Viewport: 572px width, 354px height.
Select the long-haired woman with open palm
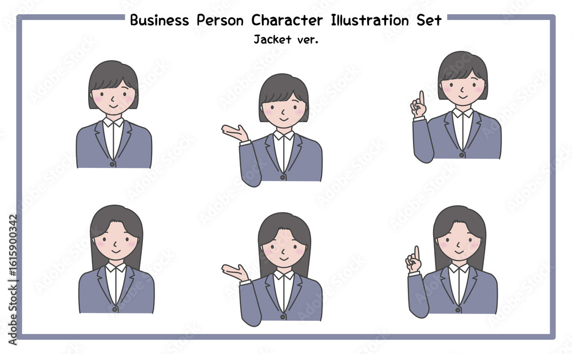click(x=272, y=269)
